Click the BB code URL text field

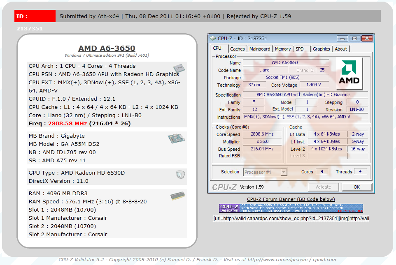point(291,218)
